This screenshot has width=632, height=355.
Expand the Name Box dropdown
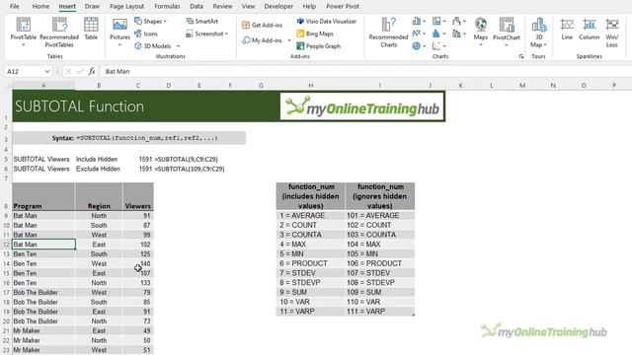47,71
